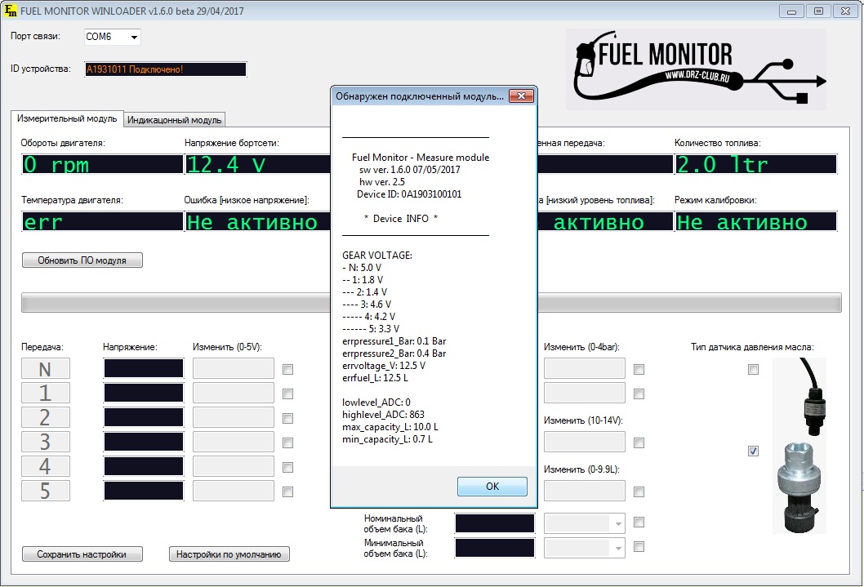
Task: Select the gear 1 button
Action: tap(46, 393)
